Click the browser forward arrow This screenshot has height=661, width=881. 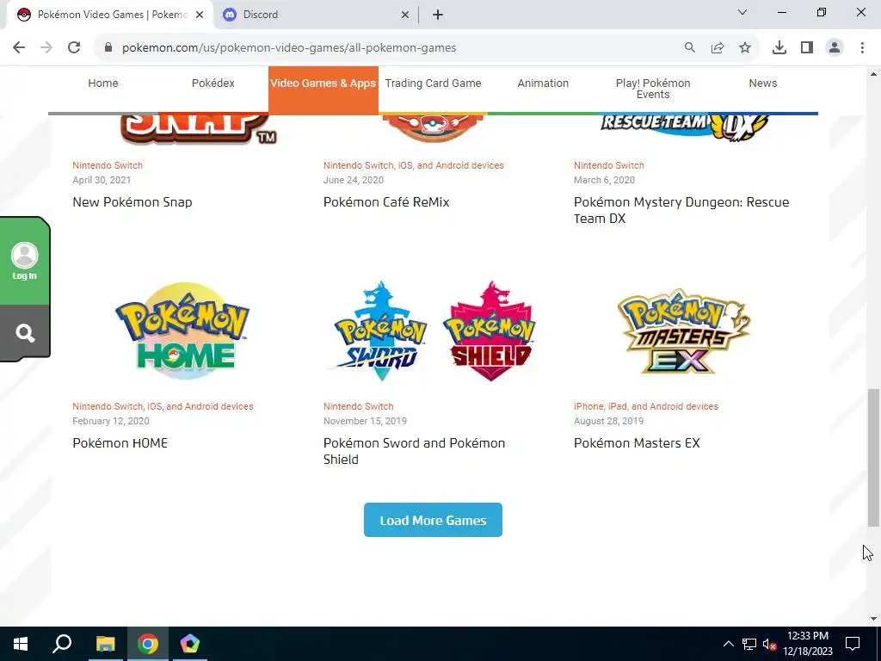[x=46, y=48]
